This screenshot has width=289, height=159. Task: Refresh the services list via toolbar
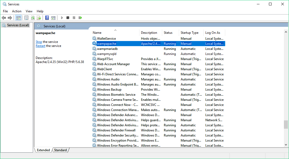[x=33, y=18]
